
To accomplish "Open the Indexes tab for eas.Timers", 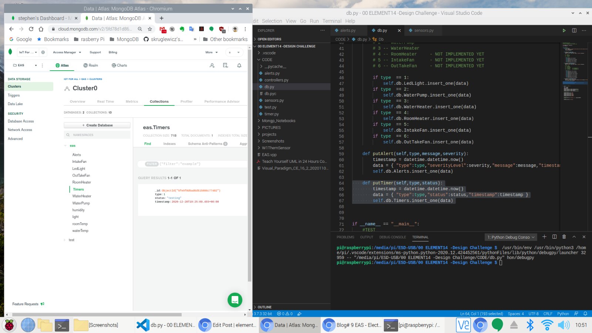I will (x=169, y=144).
